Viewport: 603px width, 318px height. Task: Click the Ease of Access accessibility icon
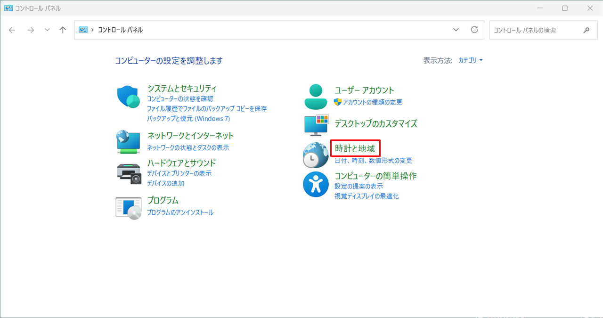(316, 184)
